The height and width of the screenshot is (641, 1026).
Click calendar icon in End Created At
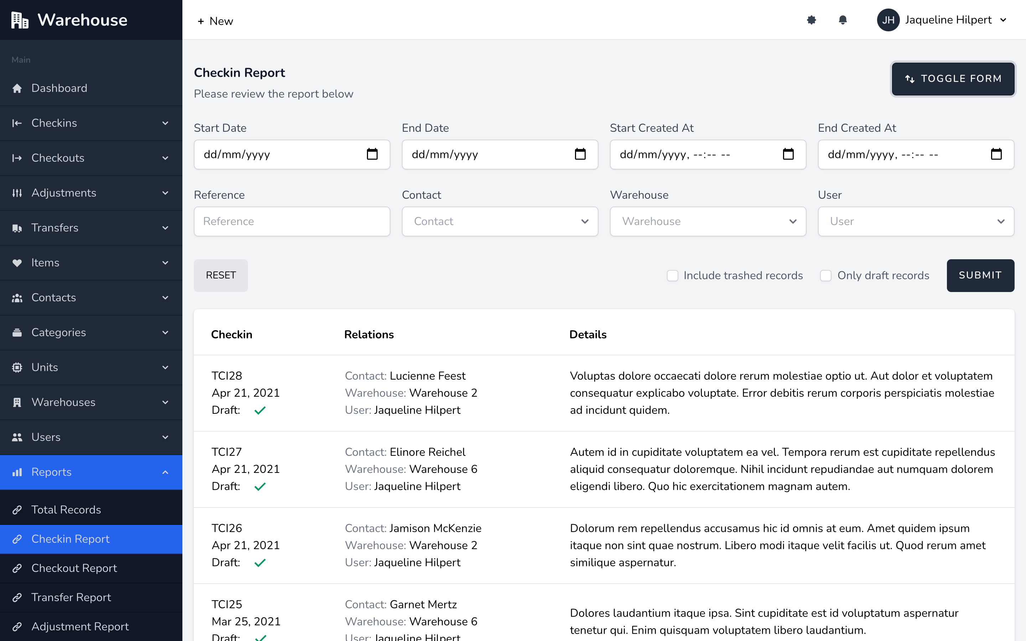point(996,154)
